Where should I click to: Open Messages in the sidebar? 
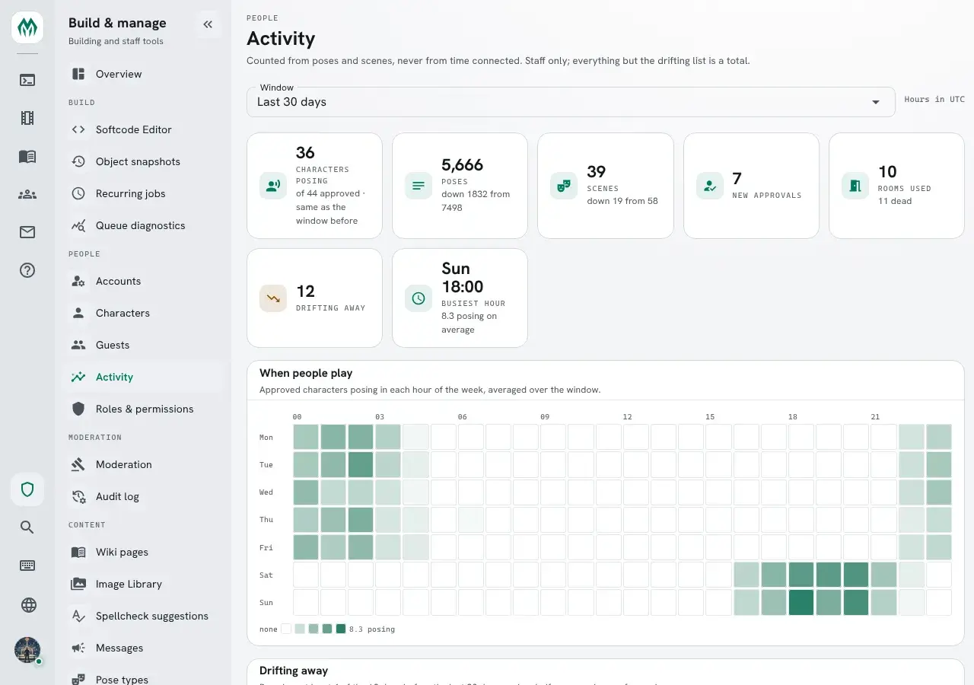tap(143, 648)
